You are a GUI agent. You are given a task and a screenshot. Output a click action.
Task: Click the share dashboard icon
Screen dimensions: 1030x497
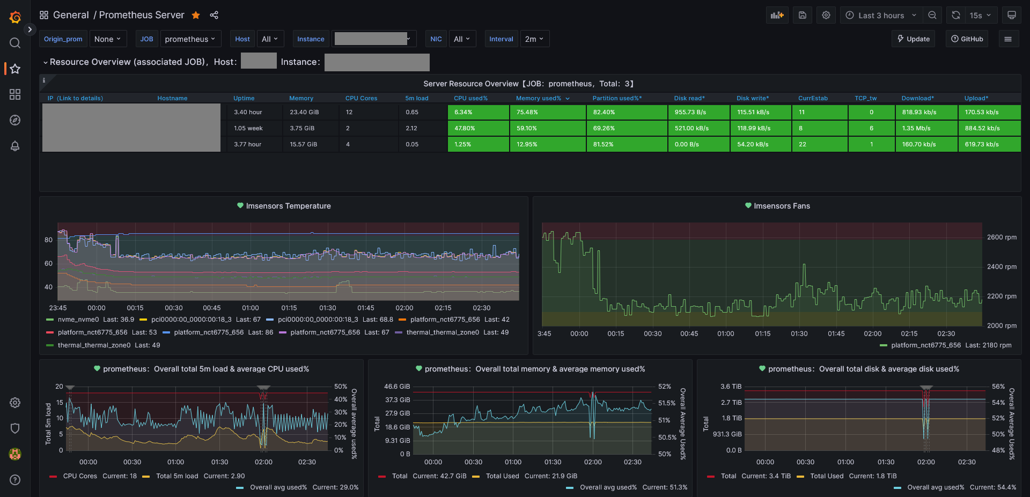[214, 15]
